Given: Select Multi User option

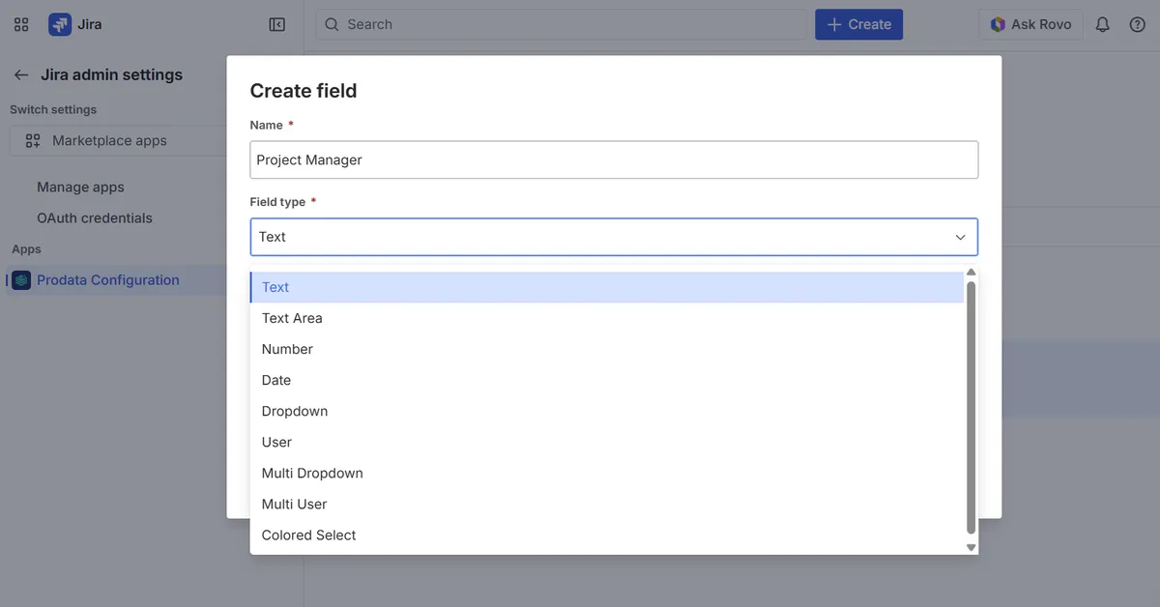Looking at the screenshot, I should pos(607,504).
